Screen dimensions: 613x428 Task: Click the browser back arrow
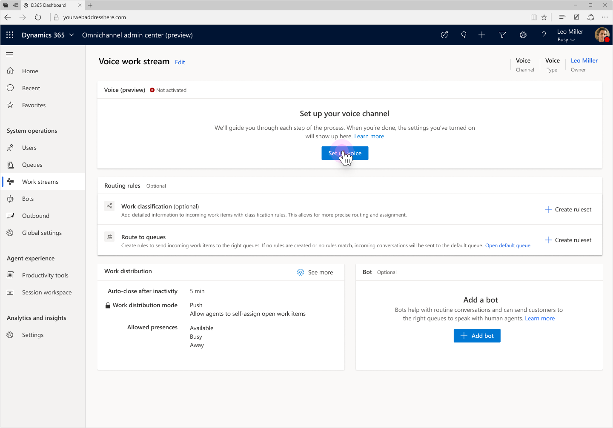pos(8,17)
